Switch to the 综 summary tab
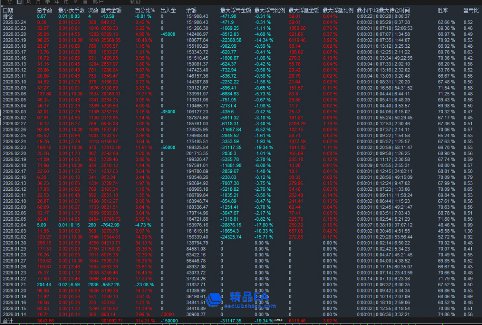The width and height of the screenshot is (482, 325). tap(10, 2)
